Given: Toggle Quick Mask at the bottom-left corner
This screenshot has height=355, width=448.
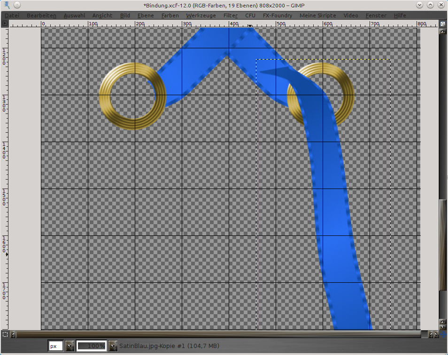Looking at the screenshot, I should (5, 334).
